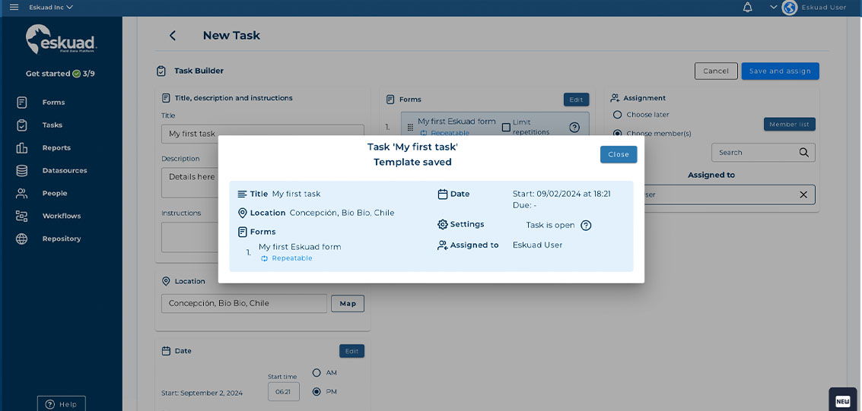Click help icon next to Task is open
862x411 pixels.
[x=586, y=225]
